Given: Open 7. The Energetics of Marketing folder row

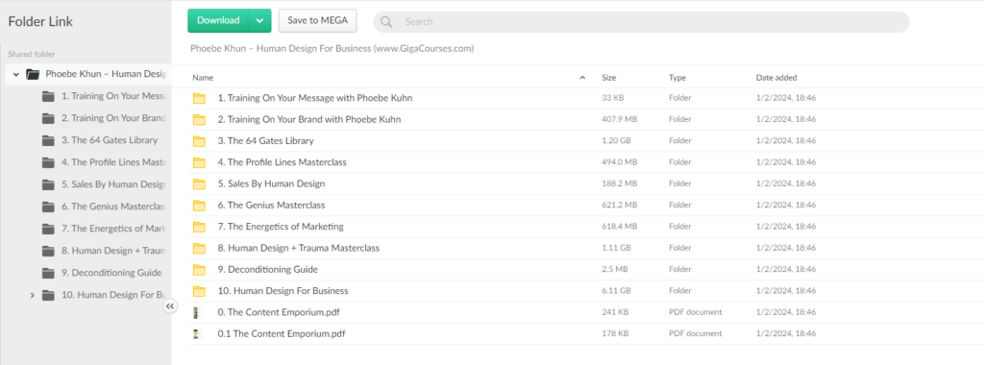Looking at the screenshot, I should (586, 227).
